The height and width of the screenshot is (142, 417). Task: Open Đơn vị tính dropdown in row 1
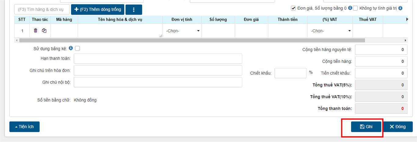click(182, 31)
